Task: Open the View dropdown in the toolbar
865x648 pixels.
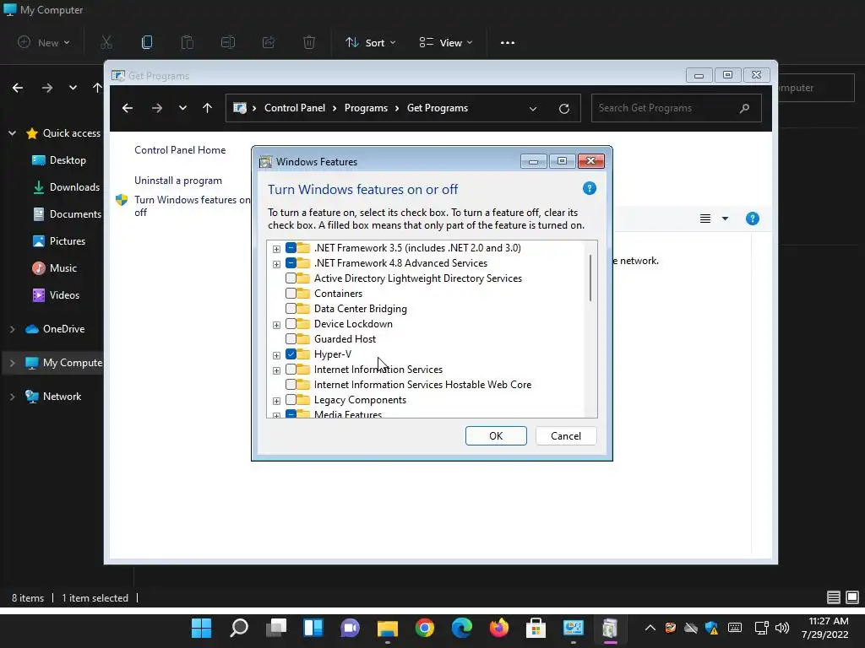Action: pyautogui.click(x=446, y=42)
